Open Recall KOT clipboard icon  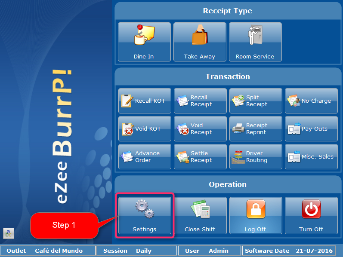point(127,101)
